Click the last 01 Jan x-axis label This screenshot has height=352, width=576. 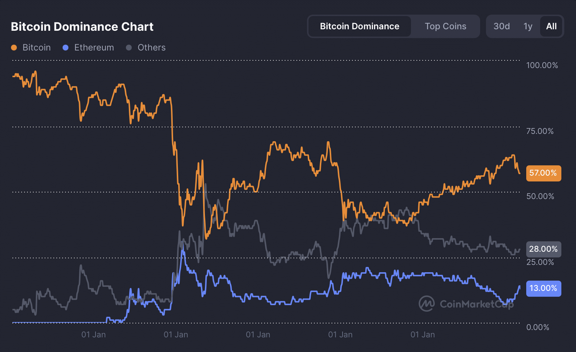(x=423, y=335)
